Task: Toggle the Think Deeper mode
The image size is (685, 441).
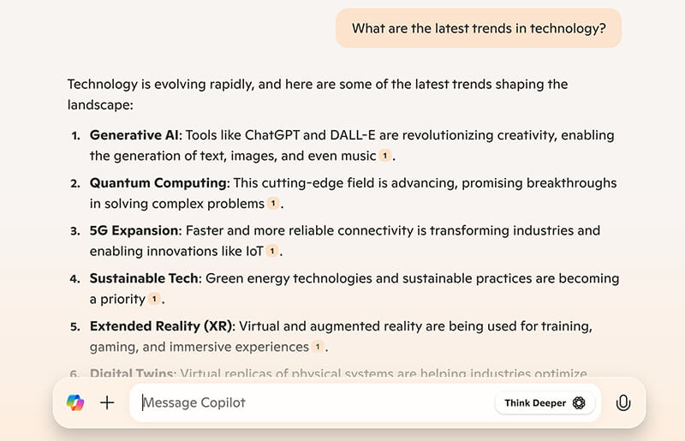Action: [545, 402]
